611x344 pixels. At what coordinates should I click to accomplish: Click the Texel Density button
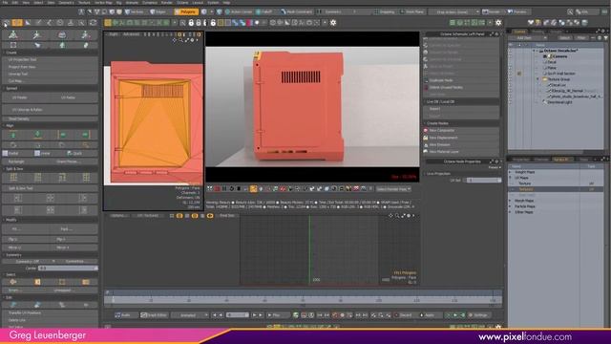pos(50,118)
